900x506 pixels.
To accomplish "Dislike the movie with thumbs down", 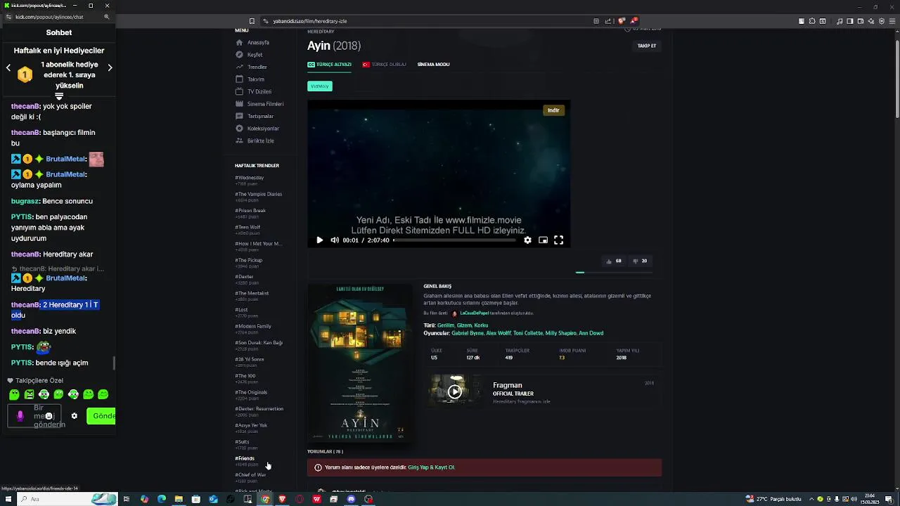I will [640, 261].
